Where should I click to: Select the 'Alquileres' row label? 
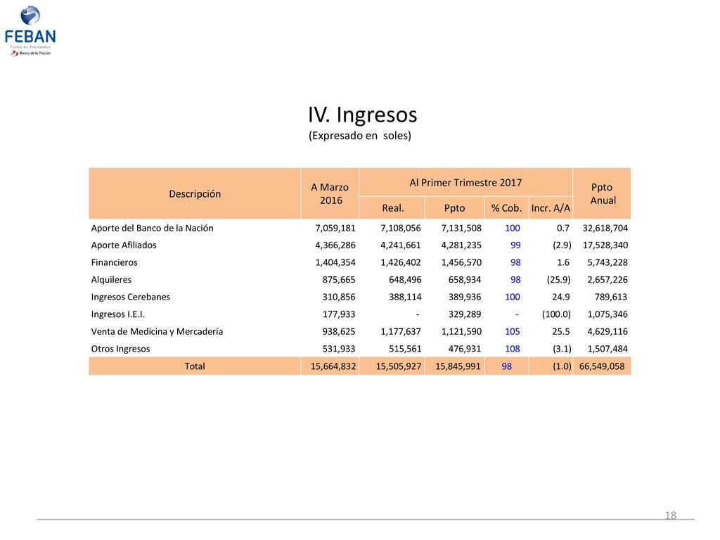tap(111, 280)
